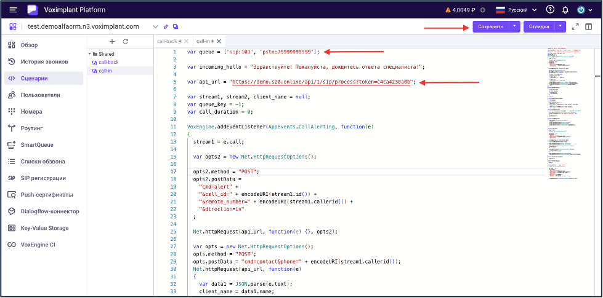The height and width of the screenshot is (298, 603).
Task: Select the call-back scenario in the tree
Action: (108, 62)
